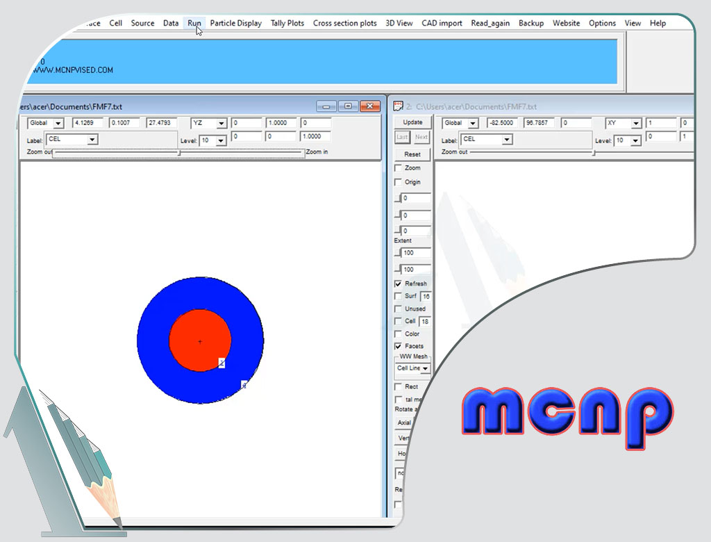Toggle the Facets checkbox off
Screen dimensions: 711x542
(x=398, y=346)
